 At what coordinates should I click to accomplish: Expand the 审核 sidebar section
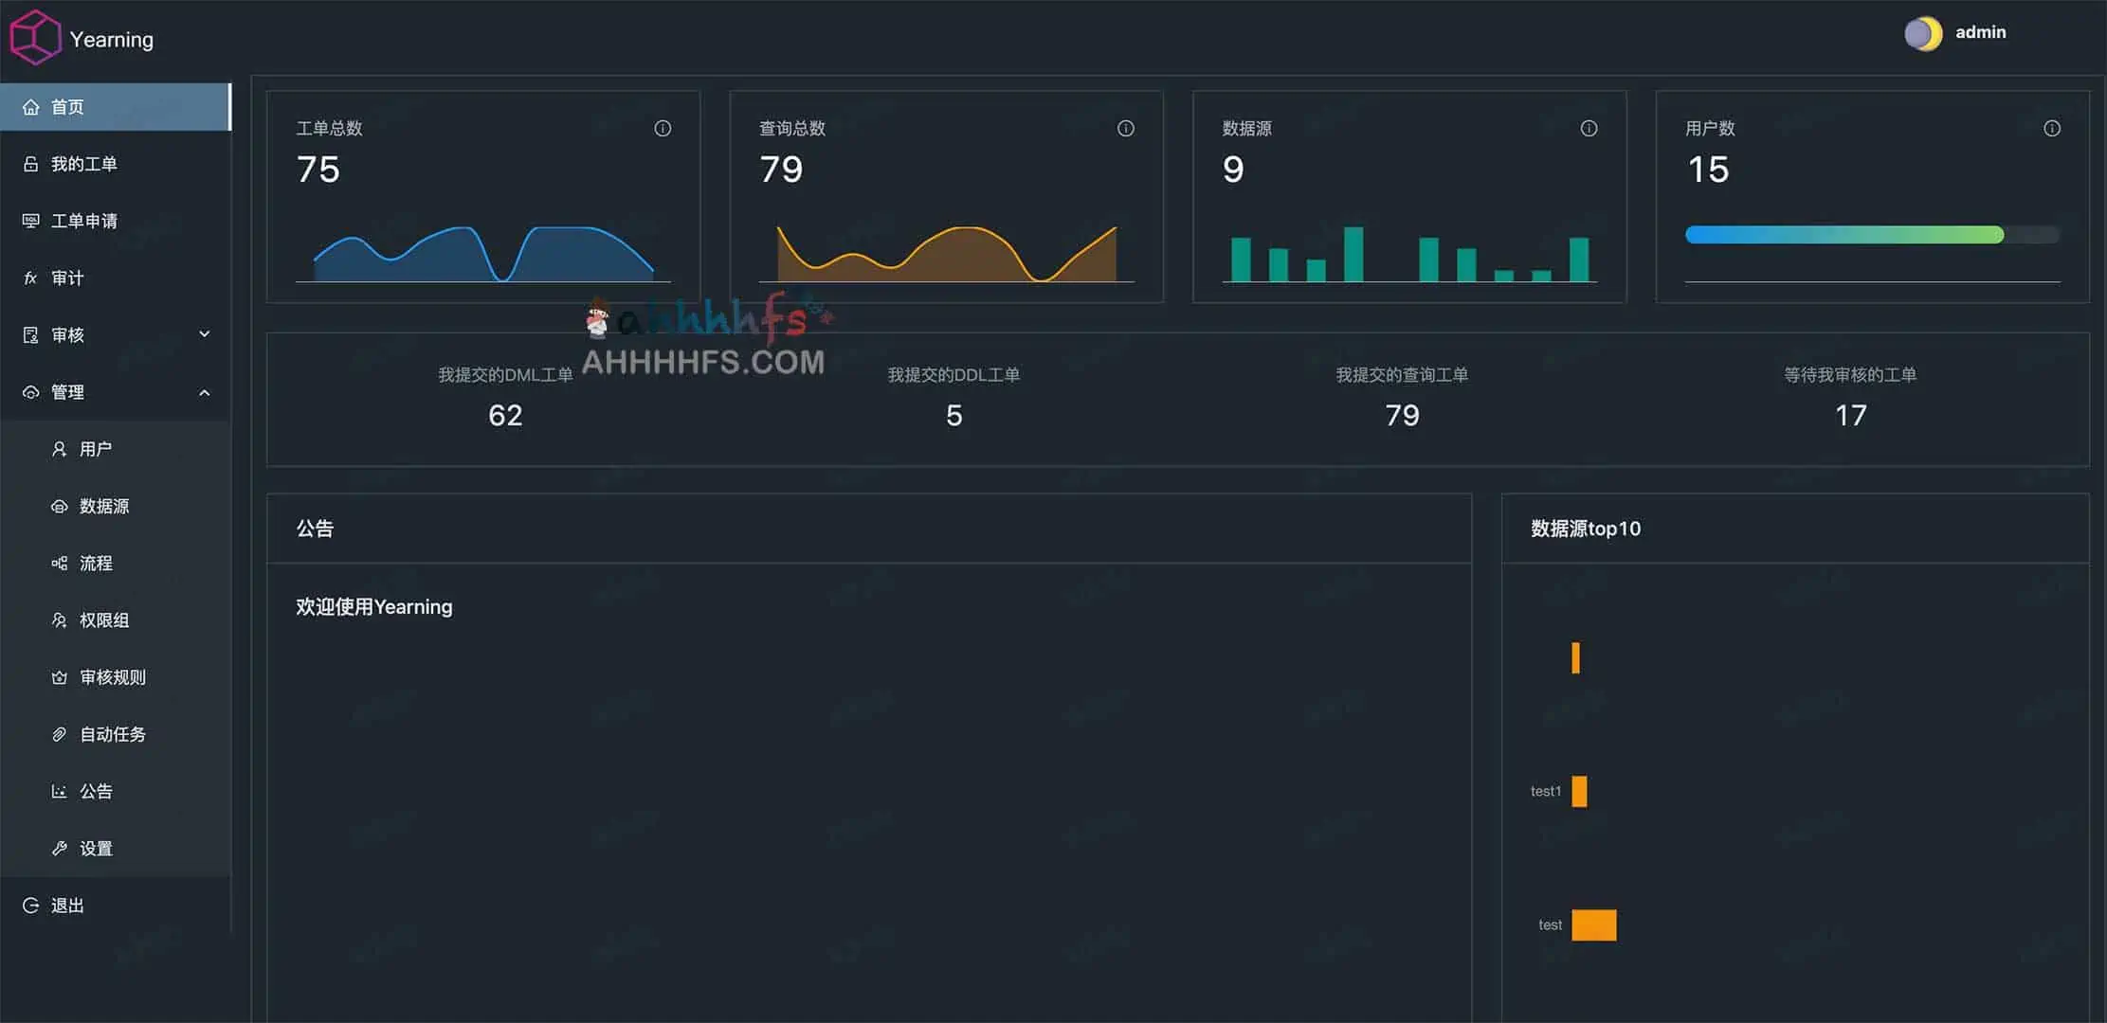(x=205, y=333)
